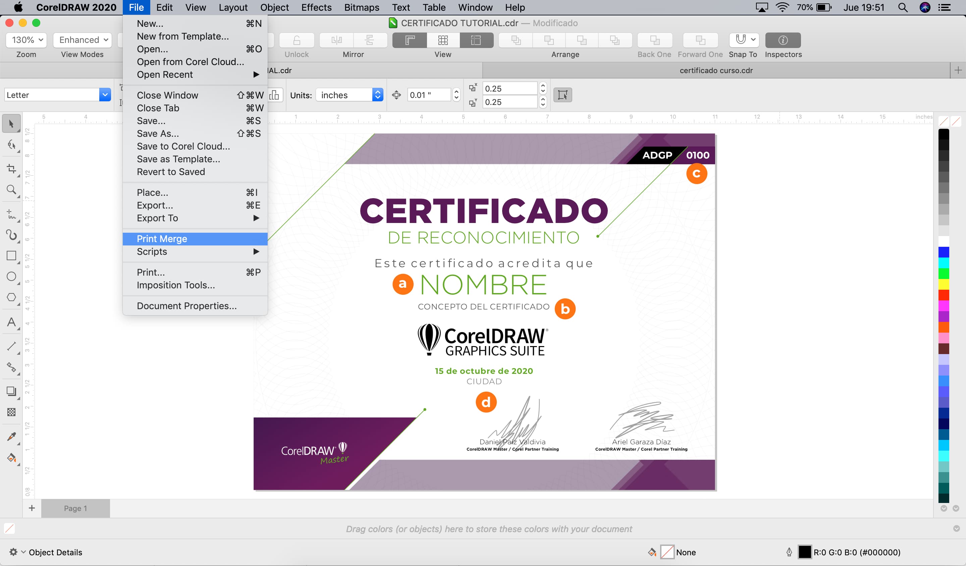Screen dimensions: 966x566
Task: Select the Color Eyedropper tool
Action: pos(11,437)
